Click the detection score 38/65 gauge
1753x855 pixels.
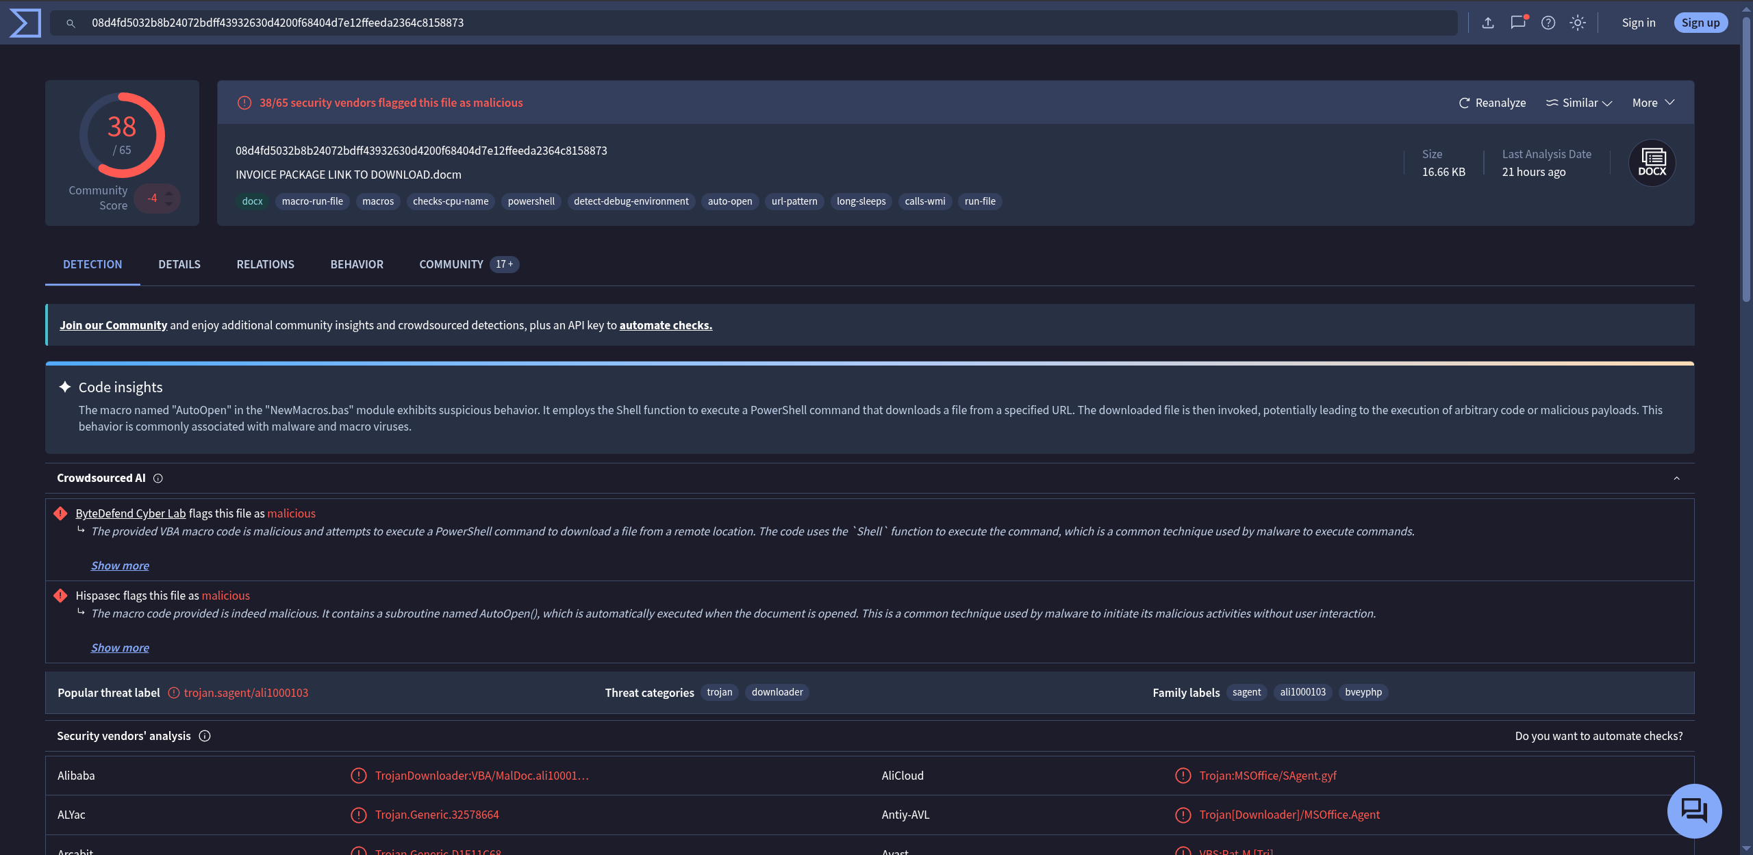[122, 135]
